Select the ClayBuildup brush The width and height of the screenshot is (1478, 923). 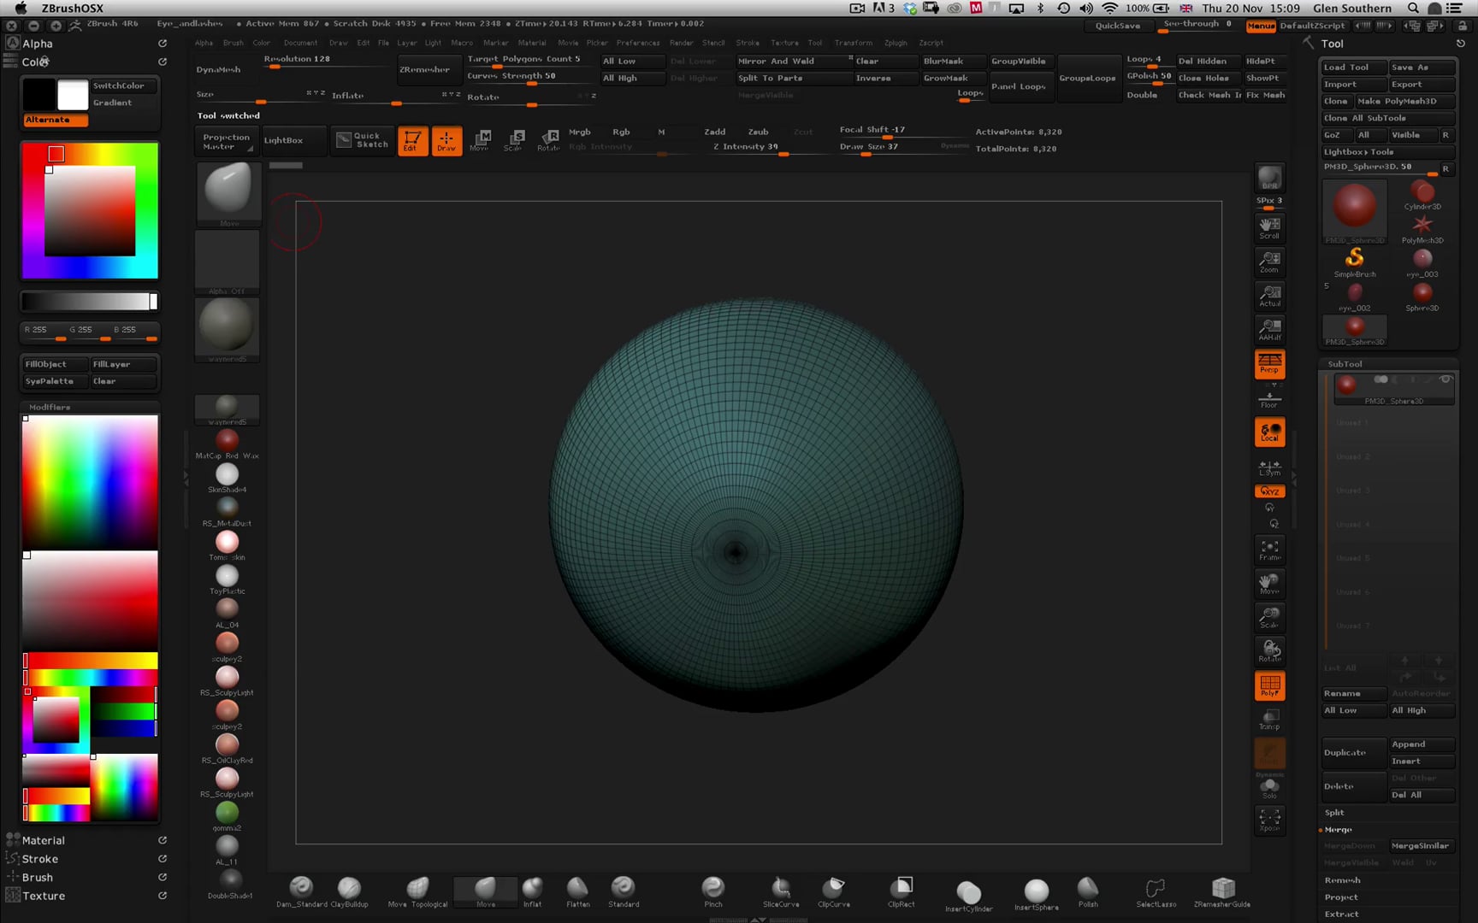(347, 889)
